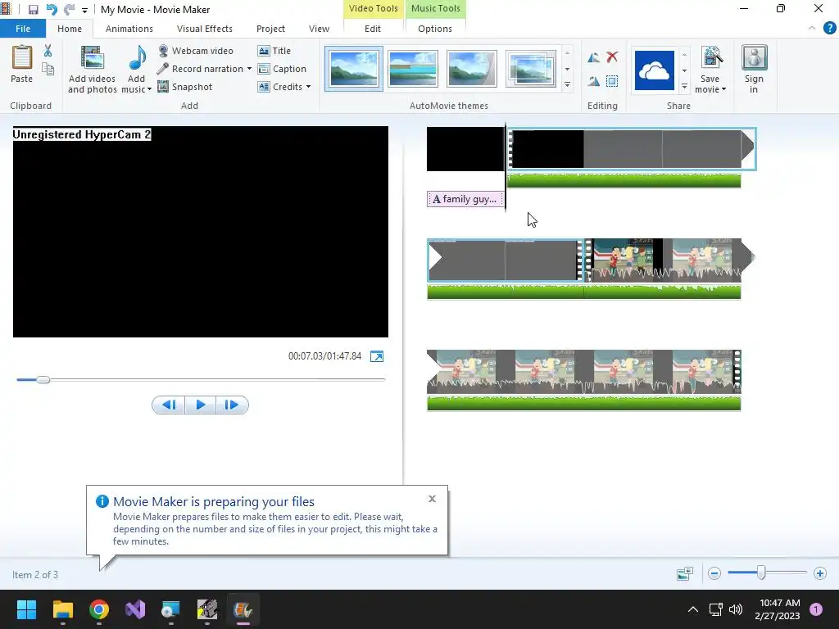The height and width of the screenshot is (629, 839).
Task: Add a Caption to the clip
Action: coord(282,69)
